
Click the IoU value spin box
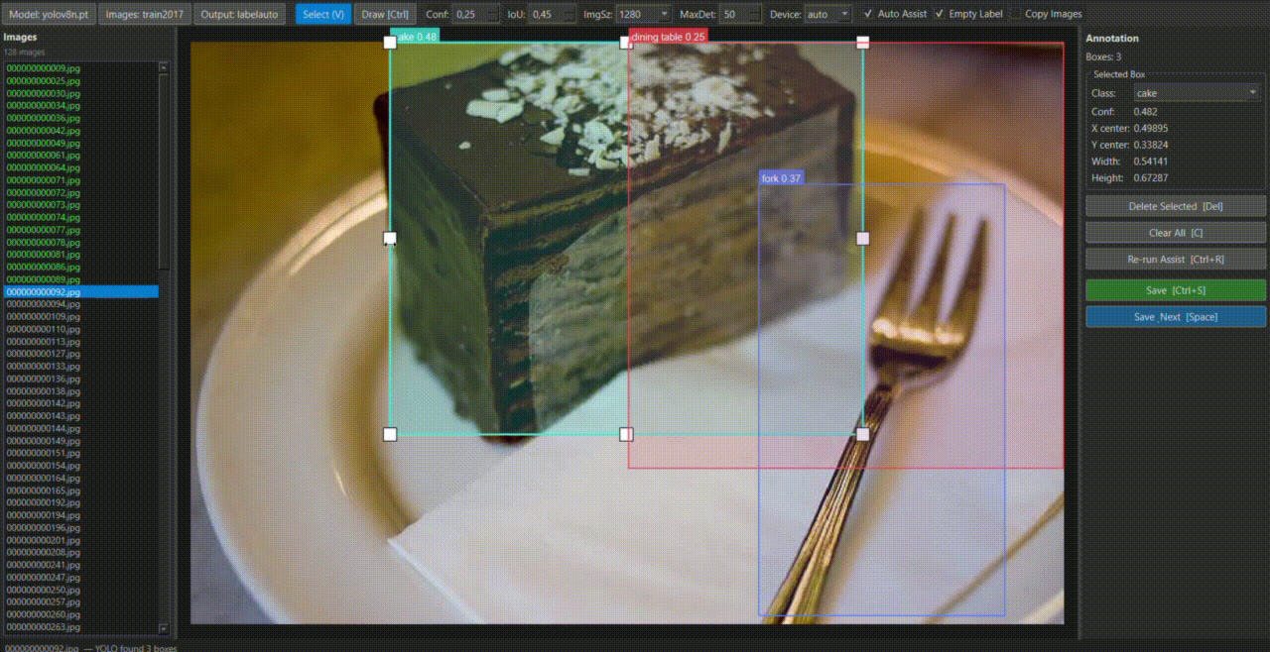(x=552, y=14)
